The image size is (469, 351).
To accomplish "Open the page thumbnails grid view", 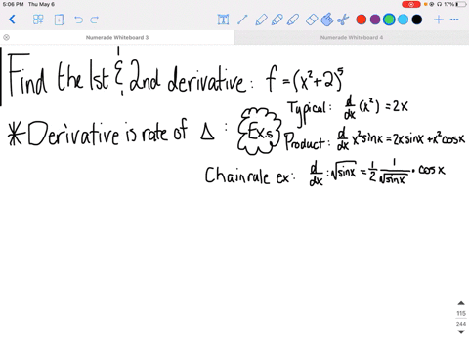I will (38, 19).
